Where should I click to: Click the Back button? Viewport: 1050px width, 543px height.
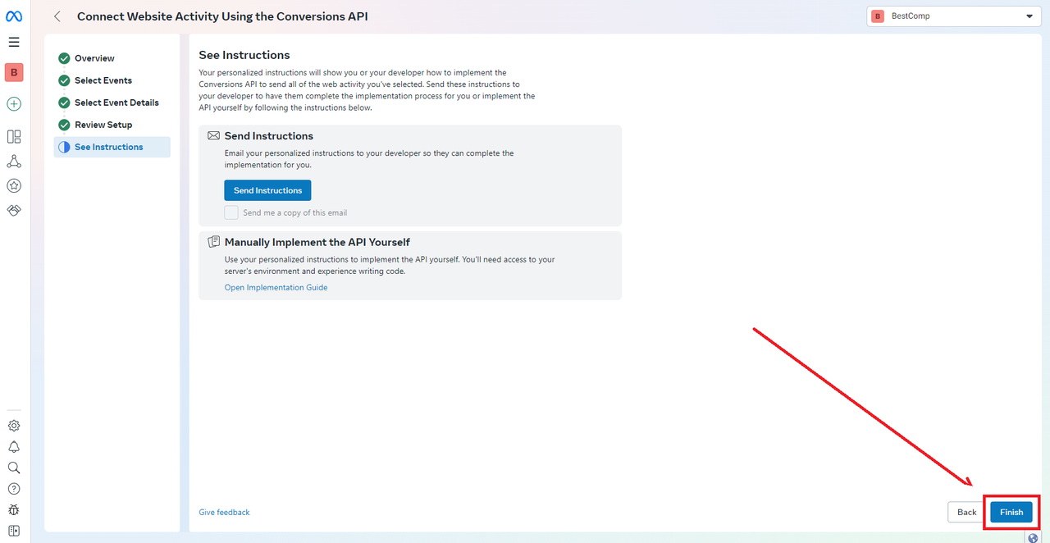(966, 512)
